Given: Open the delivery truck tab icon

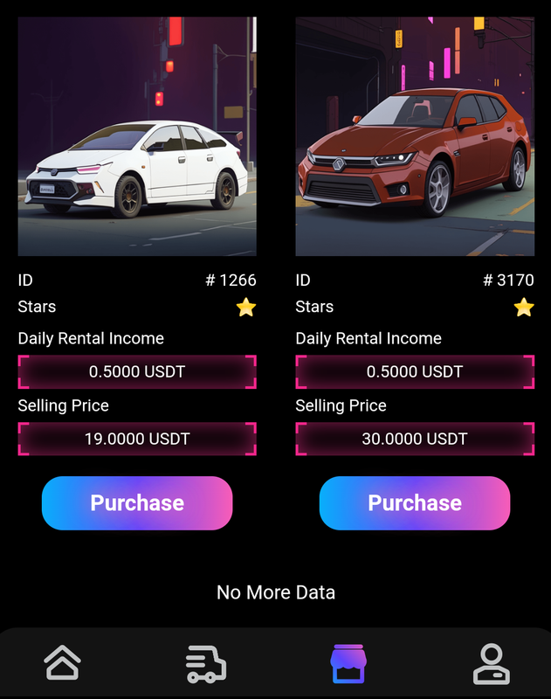Looking at the screenshot, I should [206, 664].
